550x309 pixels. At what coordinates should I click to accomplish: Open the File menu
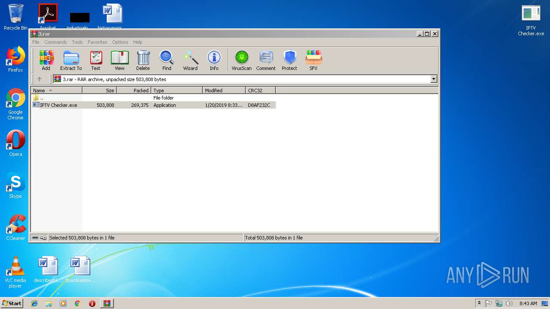pos(36,42)
